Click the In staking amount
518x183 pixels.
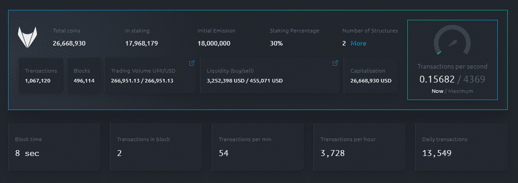[141, 44]
